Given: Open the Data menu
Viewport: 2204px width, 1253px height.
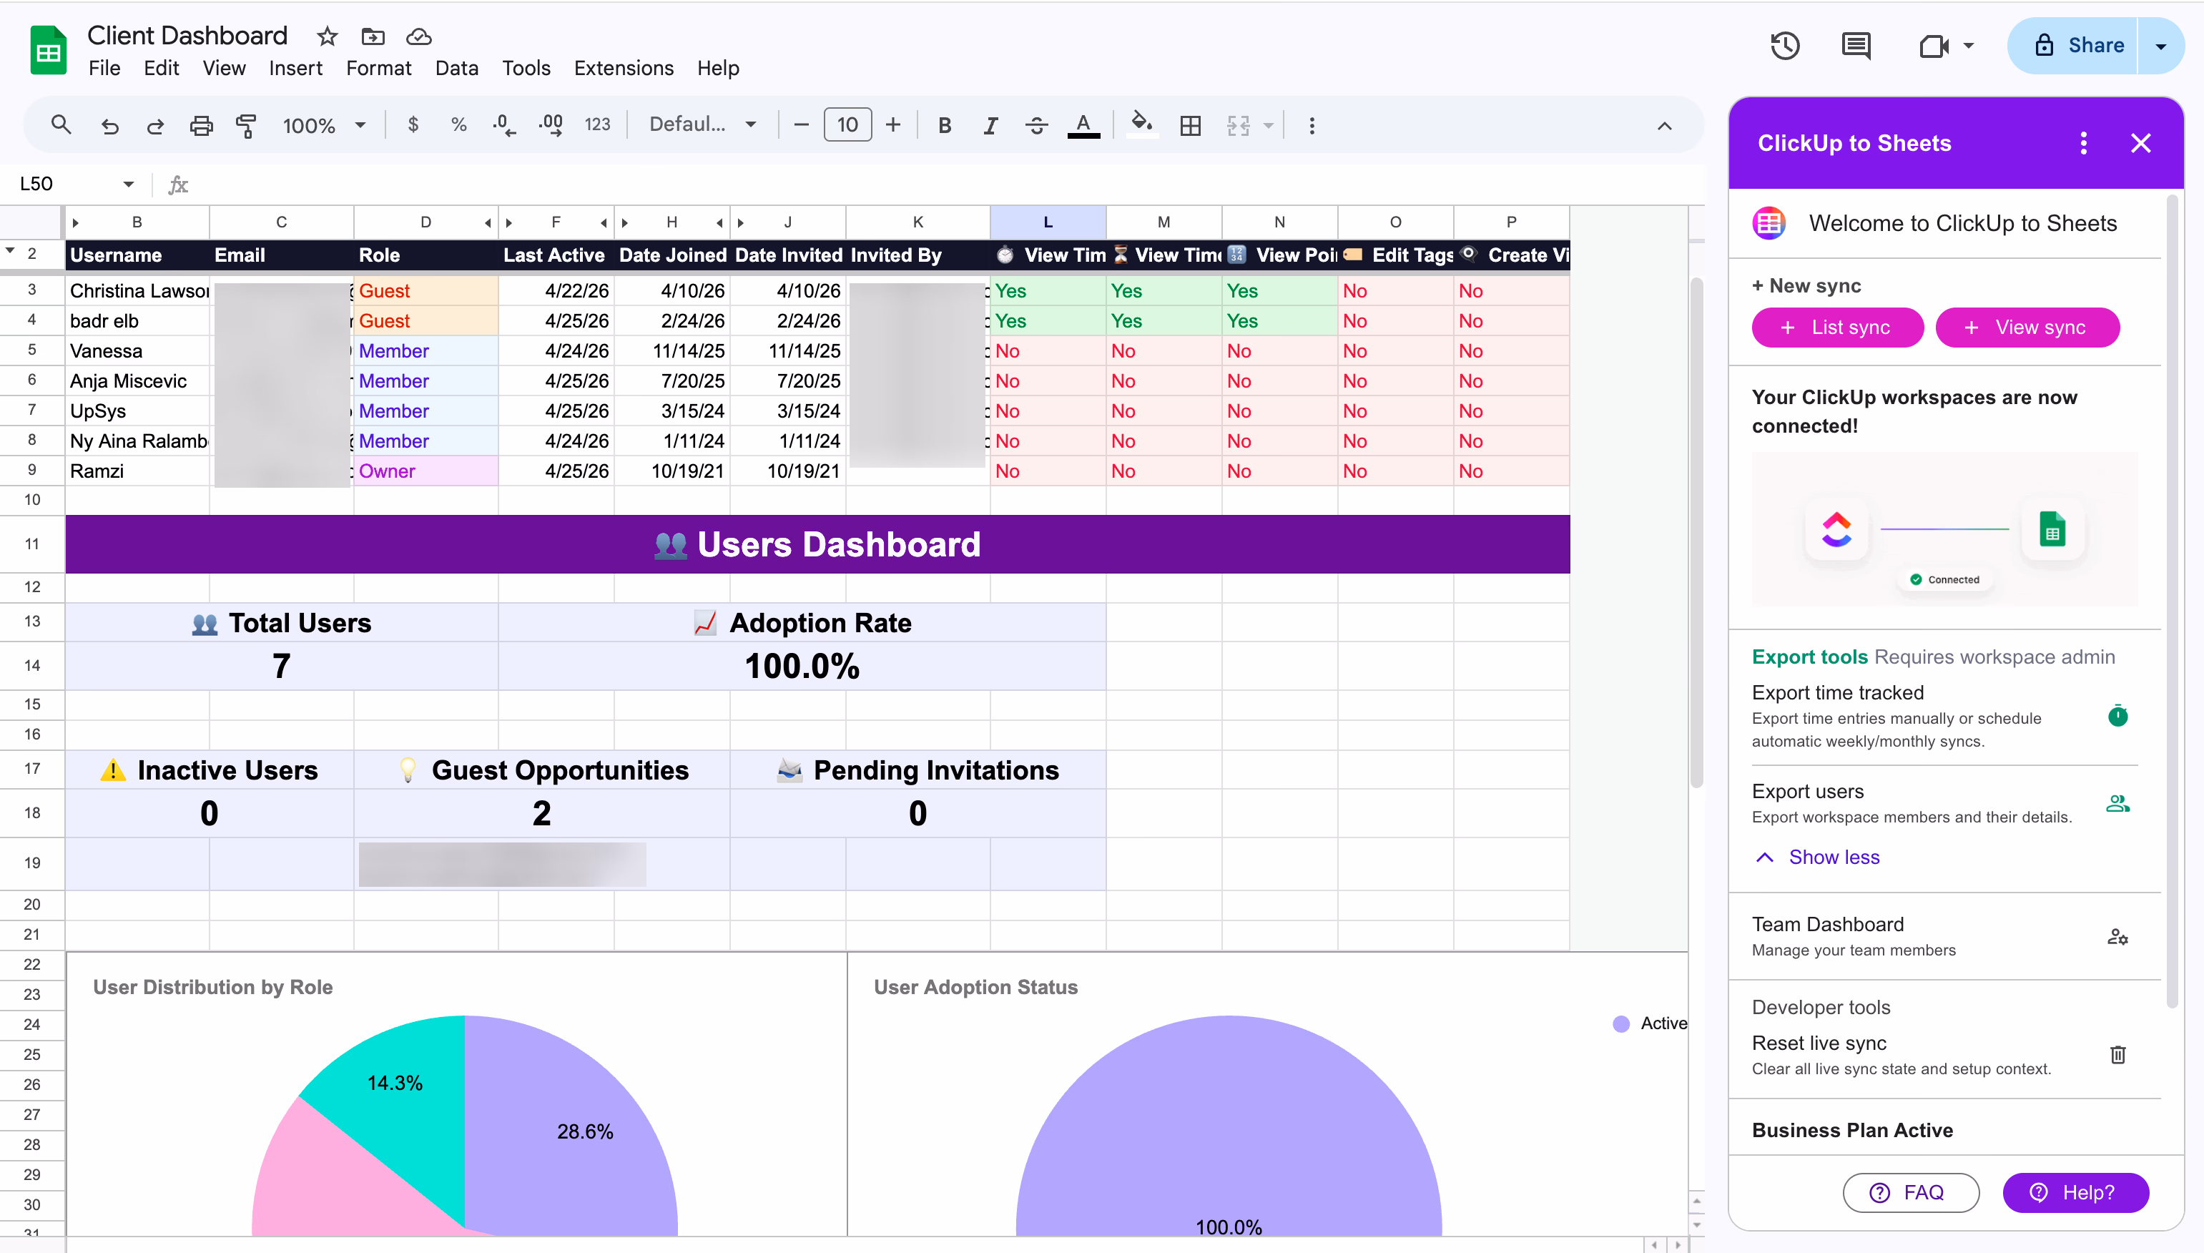Looking at the screenshot, I should tap(456, 68).
